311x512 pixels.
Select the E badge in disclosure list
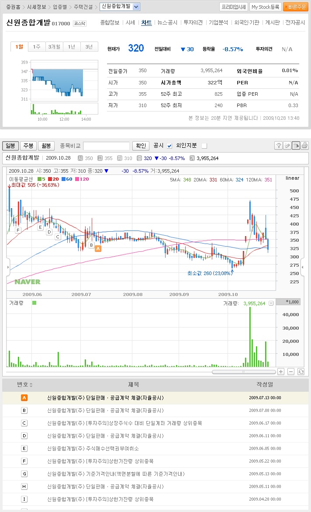[x=24, y=448]
